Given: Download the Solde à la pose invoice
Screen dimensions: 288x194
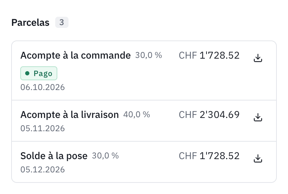Looking at the screenshot, I should coord(258,158).
